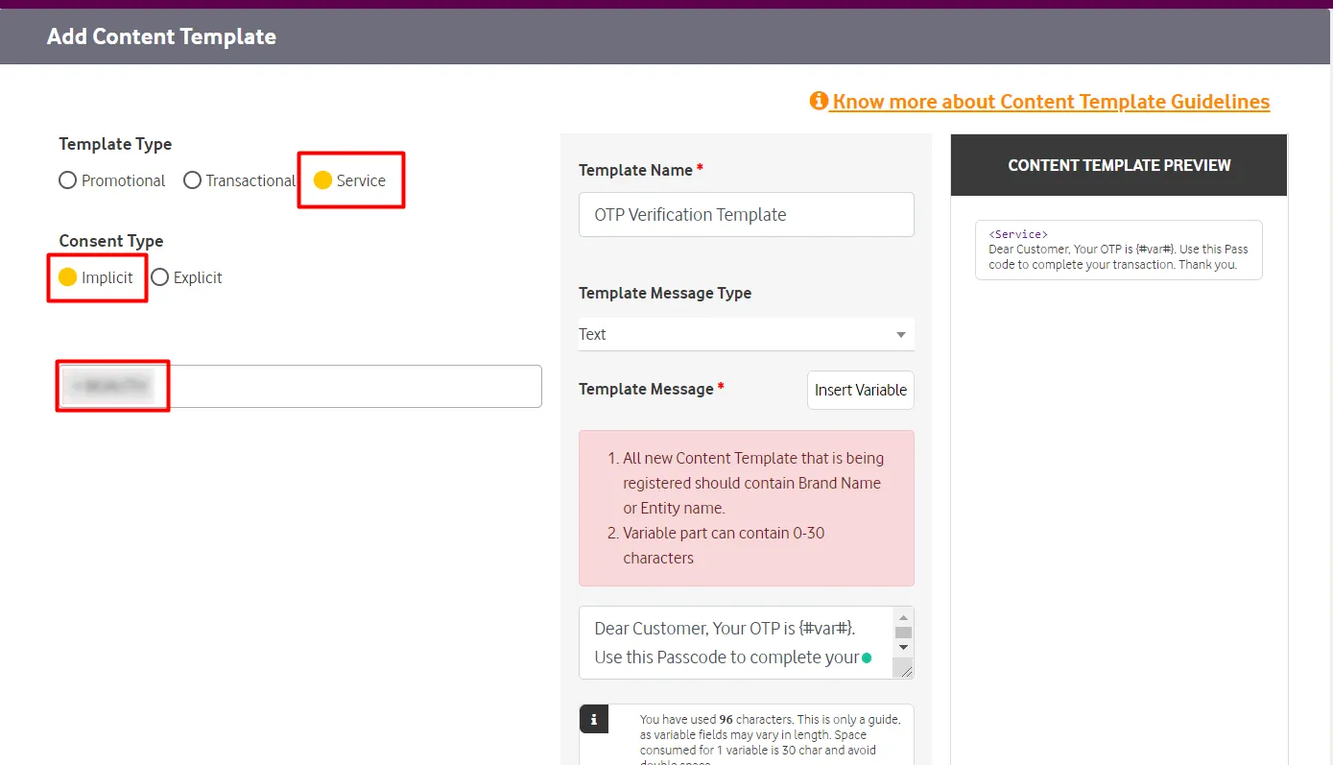Click the Template Type label
The height and width of the screenshot is (765, 1333).
point(115,144)
